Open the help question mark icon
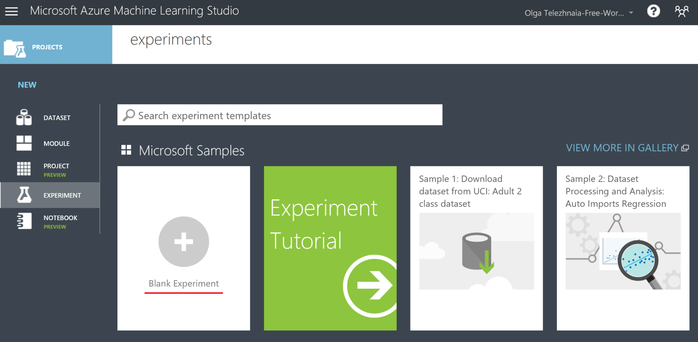Image resolution: width=698 pixels, height=342 pixels. (653, 11)
